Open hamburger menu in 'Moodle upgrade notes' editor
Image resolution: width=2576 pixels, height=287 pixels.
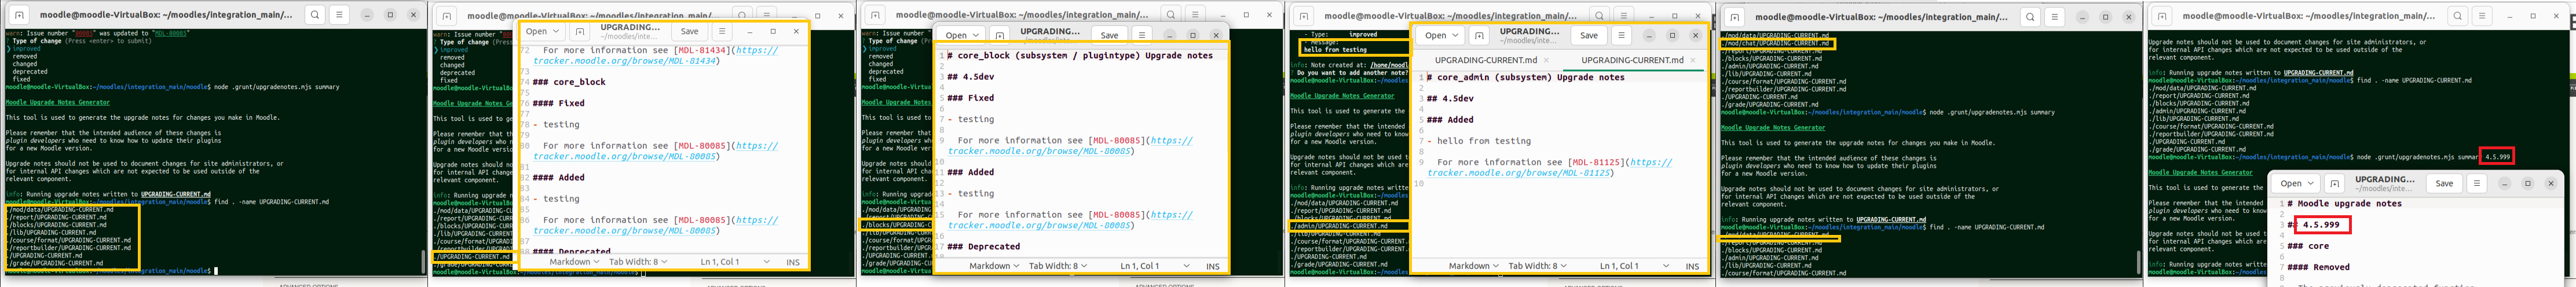coord(2476,183)
